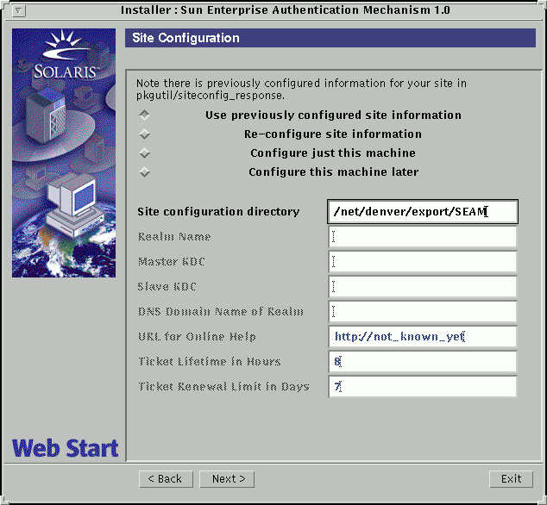Viewport: 547px width, 505px height.
Task: Click the Master KDC input field
Action: [x=423, y=262]
